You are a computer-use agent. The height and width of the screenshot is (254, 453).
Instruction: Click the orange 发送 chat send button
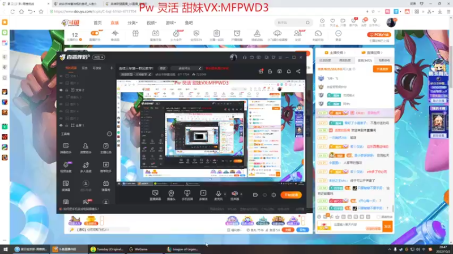point(387,227)
